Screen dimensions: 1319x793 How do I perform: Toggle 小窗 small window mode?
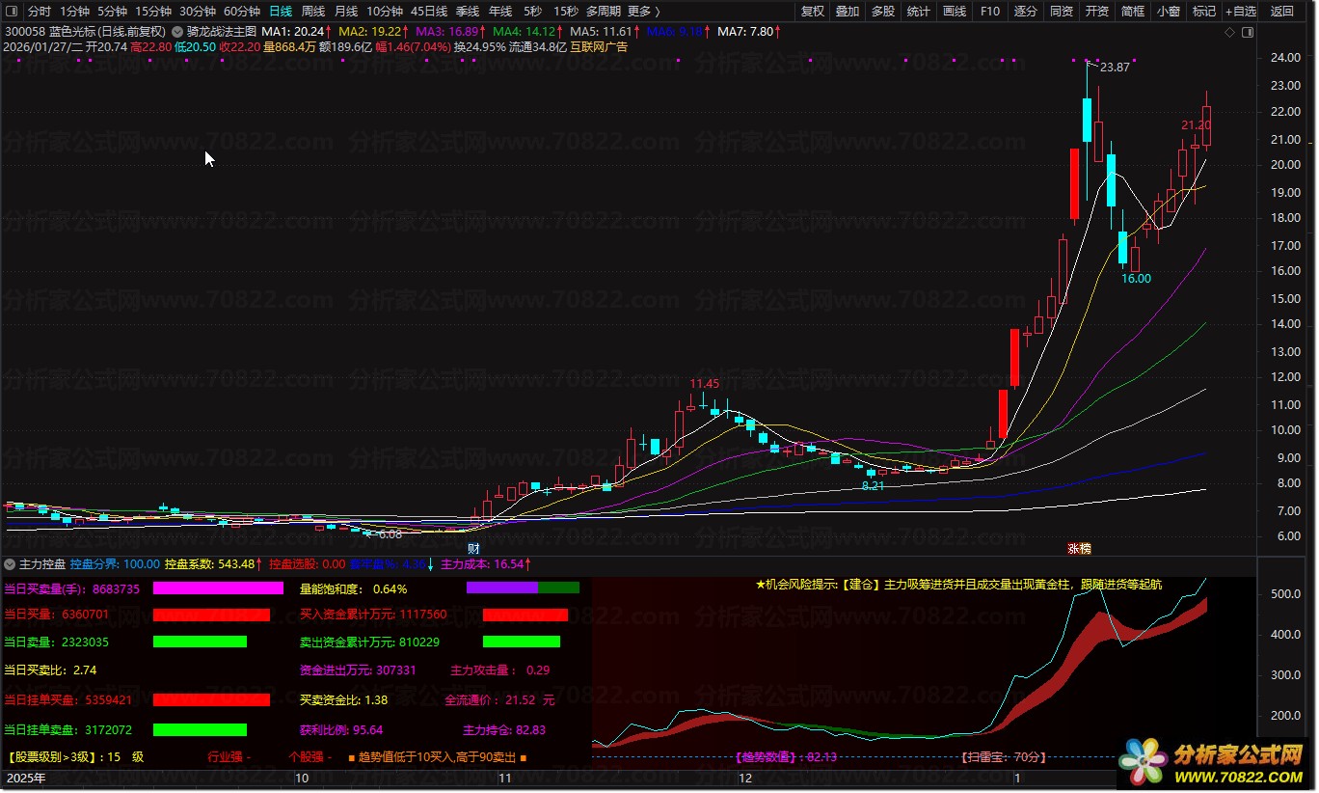pyautogui.click(x=1169, y=12)
